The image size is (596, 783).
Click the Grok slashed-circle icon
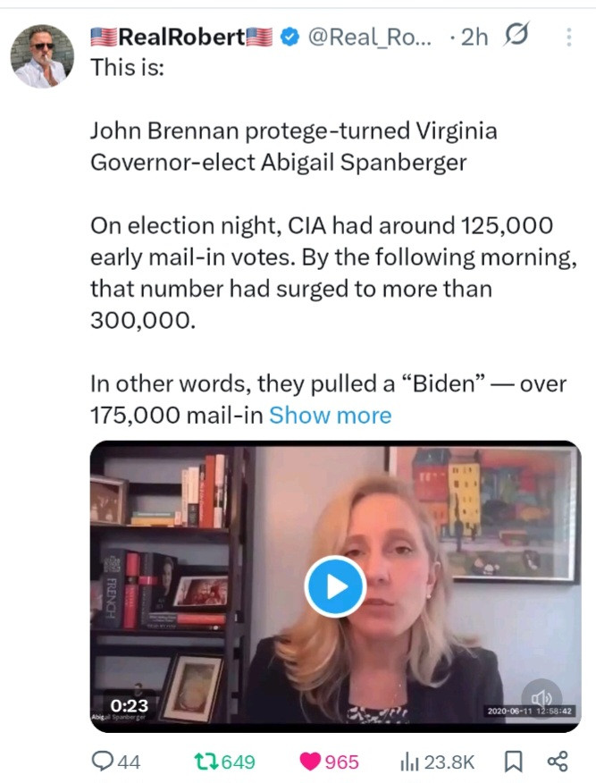[x=516, y=37]
